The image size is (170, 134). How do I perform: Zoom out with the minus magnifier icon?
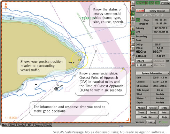click(133, 44)
